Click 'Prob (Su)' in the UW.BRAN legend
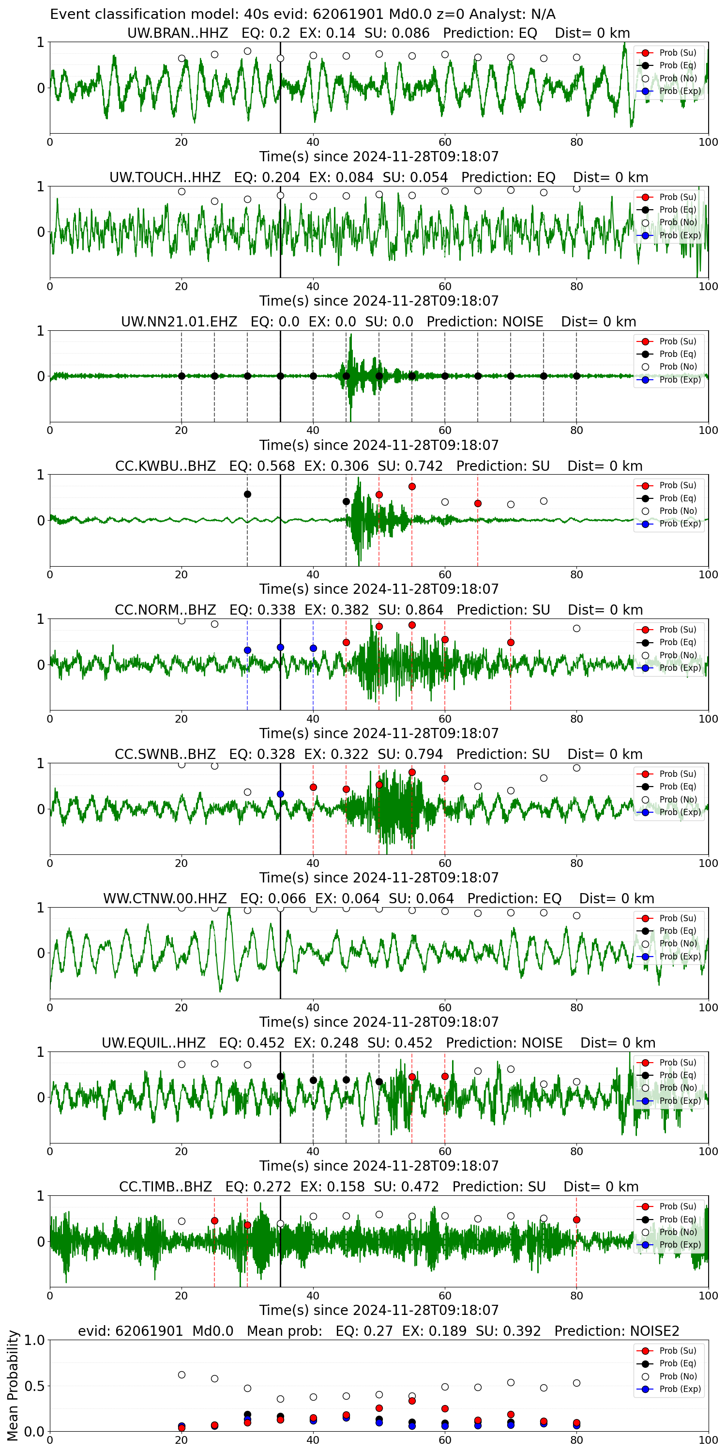 [x=678, y=52]
